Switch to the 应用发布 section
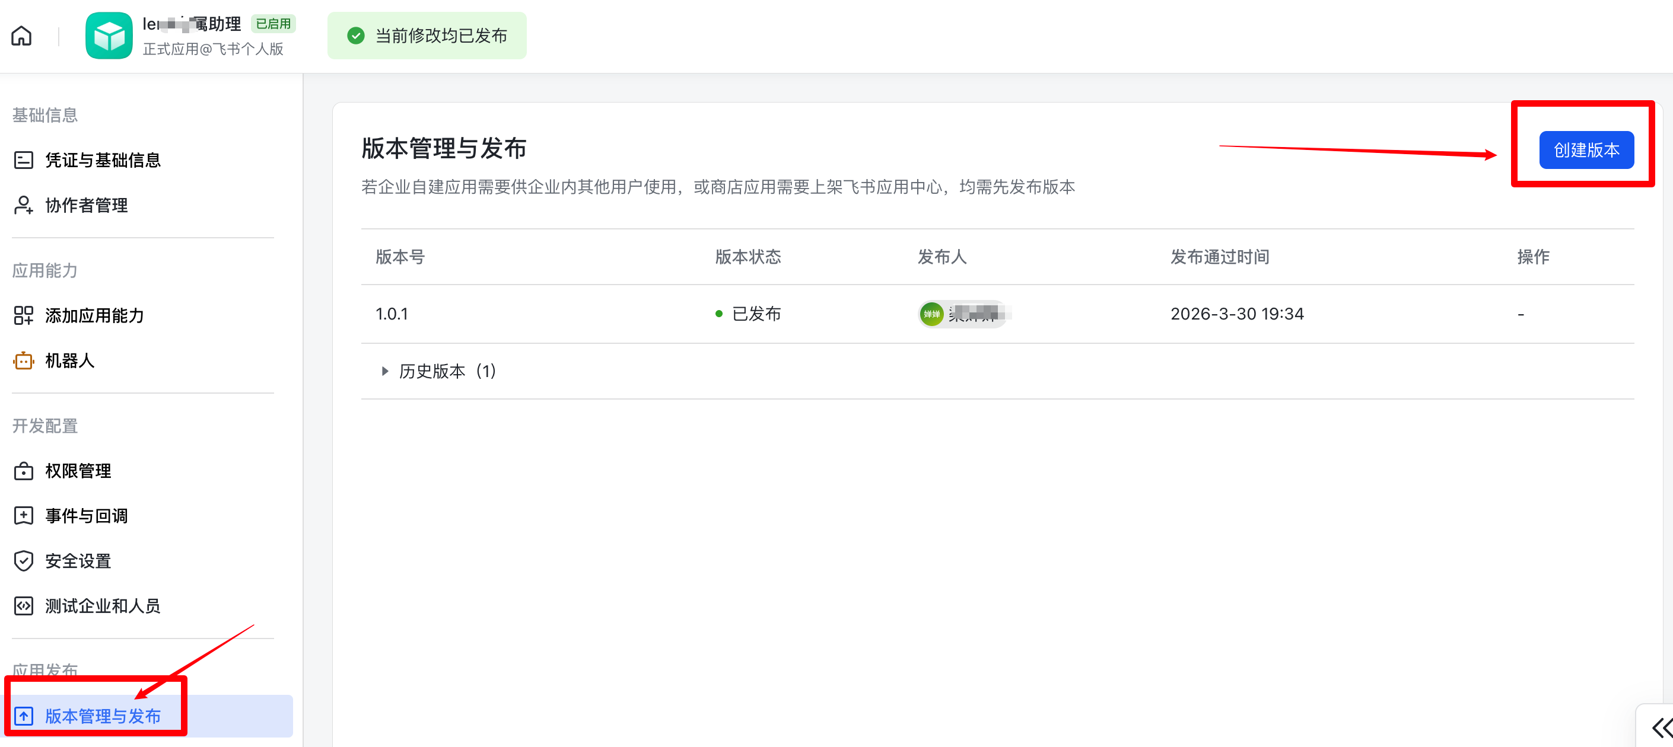The width and height of the screenshot is (1673, 747). [45, 670]
